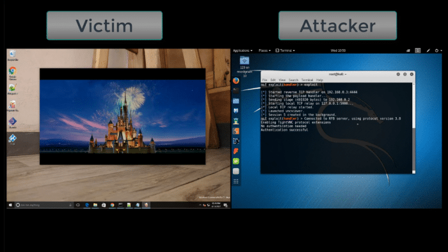The image size is (448, 252).
Task: Show hidden tray icons chevron
Action: pyautogui.click(x=200, y=205)
